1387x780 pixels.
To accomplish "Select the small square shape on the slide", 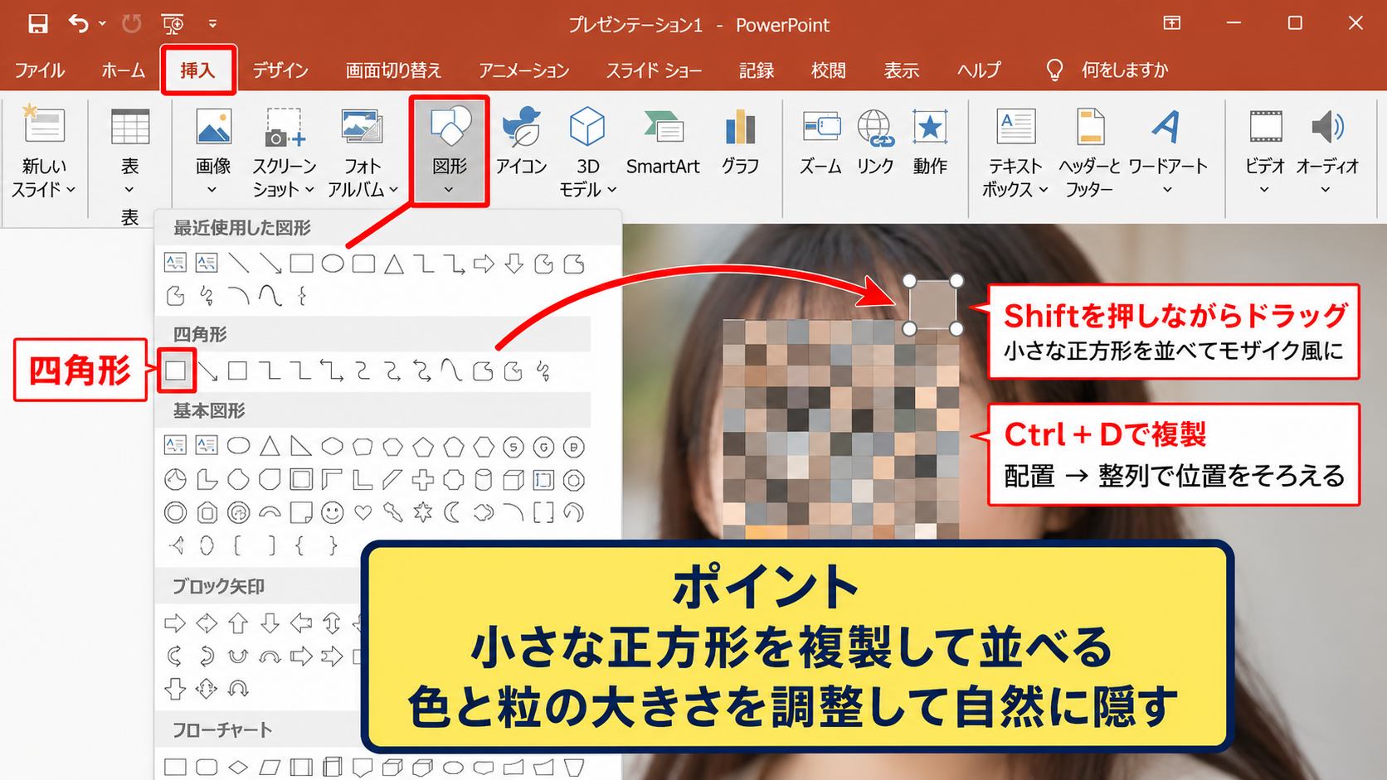I will point(932,305).
